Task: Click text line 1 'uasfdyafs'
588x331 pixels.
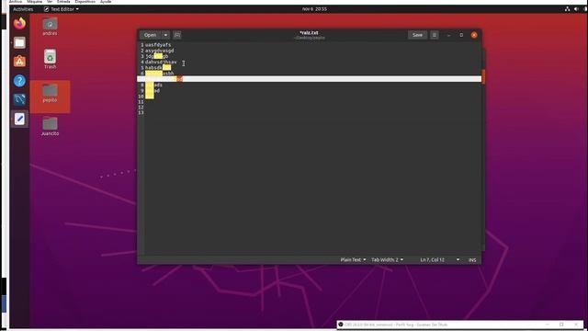Action: (158, 45)
